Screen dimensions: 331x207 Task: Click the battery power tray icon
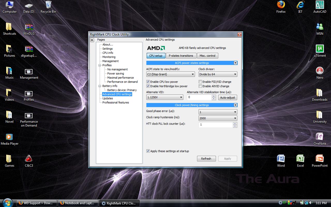(x=302, y=203)
